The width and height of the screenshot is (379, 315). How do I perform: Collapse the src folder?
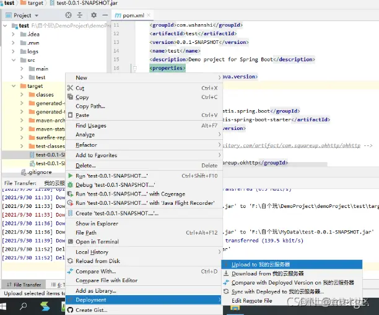click(x=14, y=60)
